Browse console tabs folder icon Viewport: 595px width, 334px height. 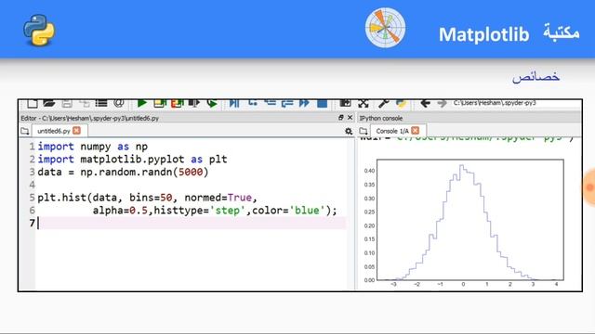click(364, 131)
